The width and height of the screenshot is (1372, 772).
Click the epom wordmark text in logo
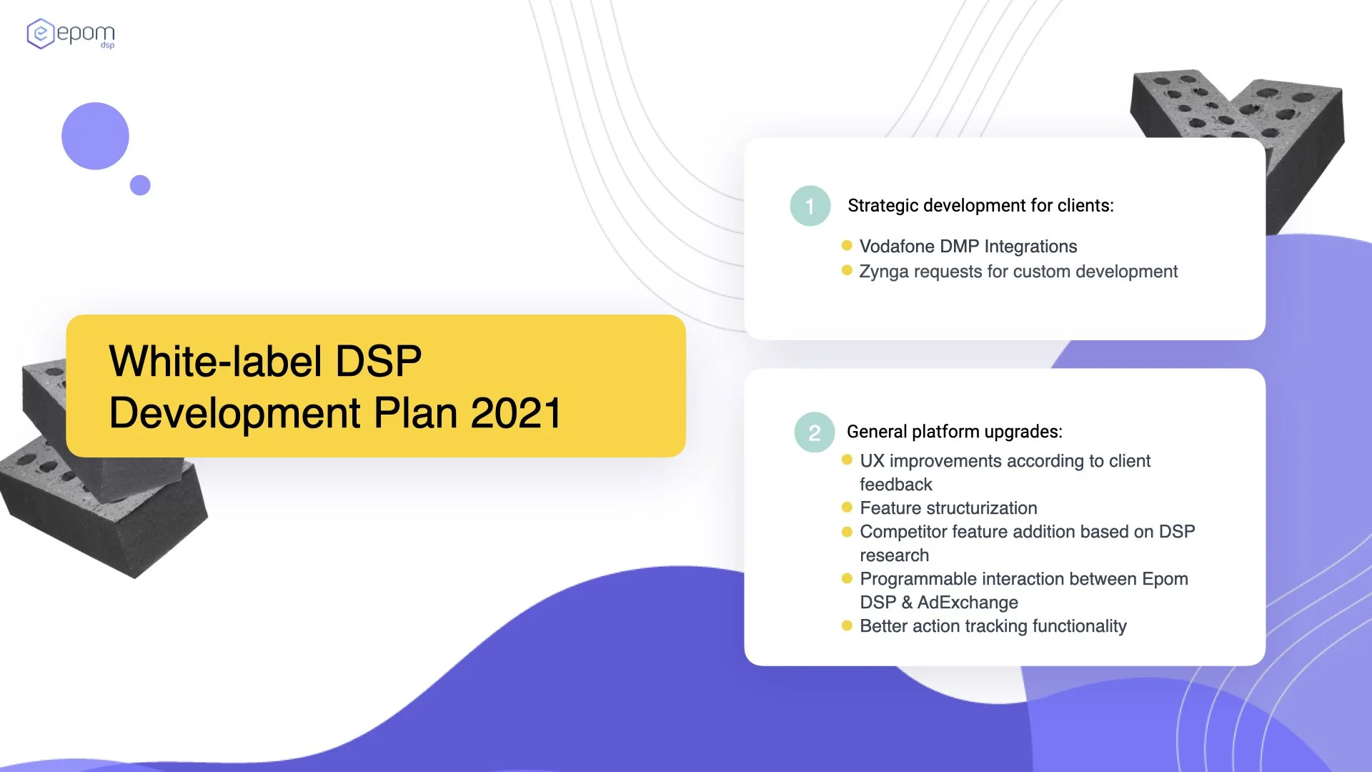click(x=85, y=33)
